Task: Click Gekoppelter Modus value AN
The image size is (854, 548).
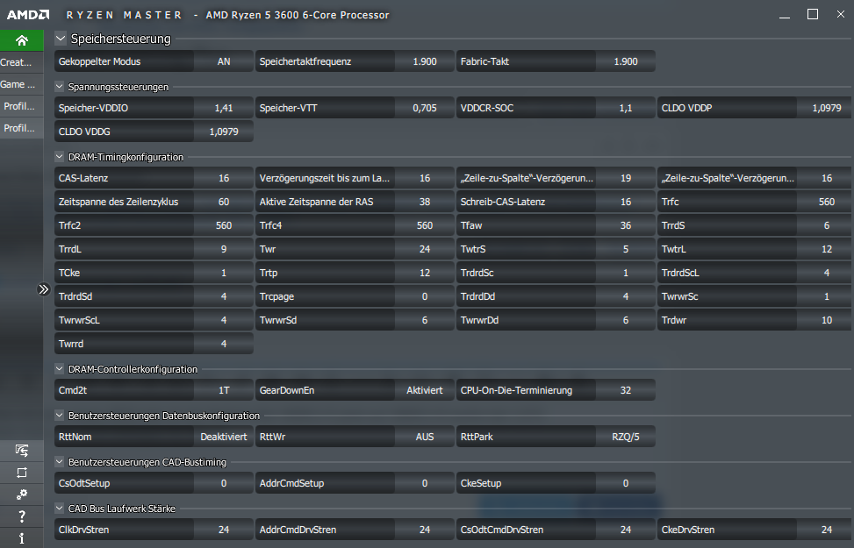Action: pos(224,61)
